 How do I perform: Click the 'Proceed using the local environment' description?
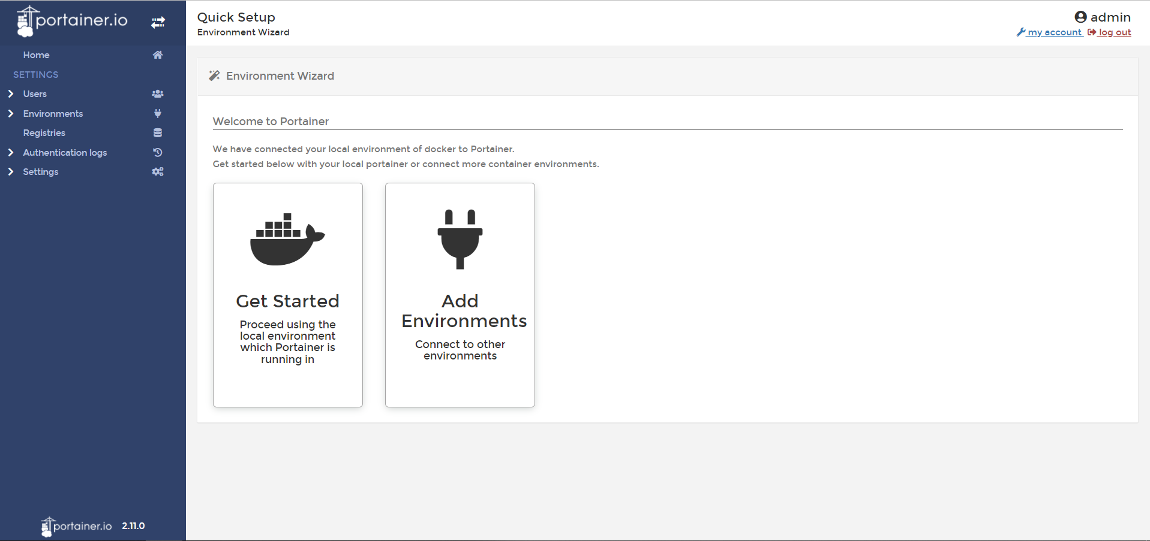287,341
